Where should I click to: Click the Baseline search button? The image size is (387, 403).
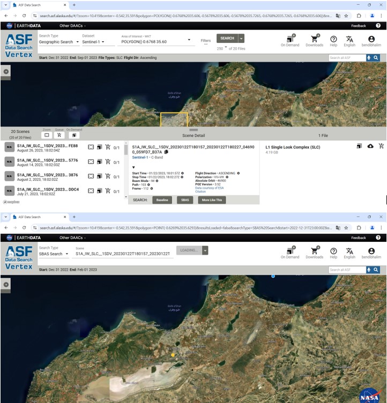[162, 200]
